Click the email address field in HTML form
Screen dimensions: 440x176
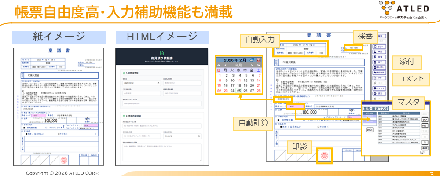[162, 103]
